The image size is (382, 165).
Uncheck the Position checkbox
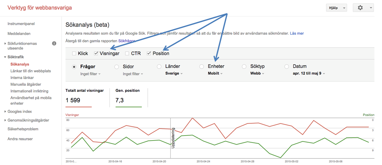pyautogui.click(x=149, y=54)
